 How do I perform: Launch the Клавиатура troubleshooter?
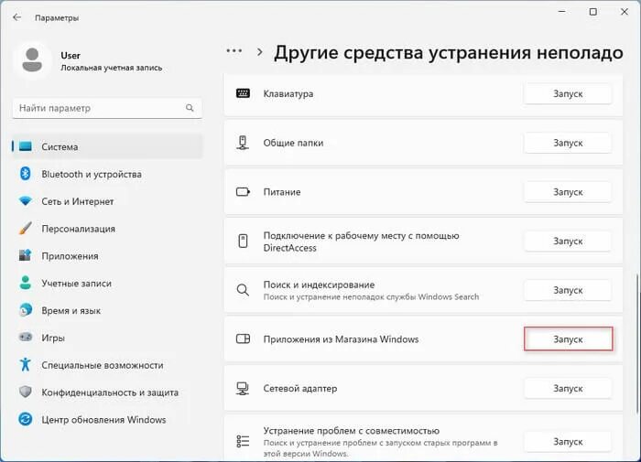(x=568, y=93)
